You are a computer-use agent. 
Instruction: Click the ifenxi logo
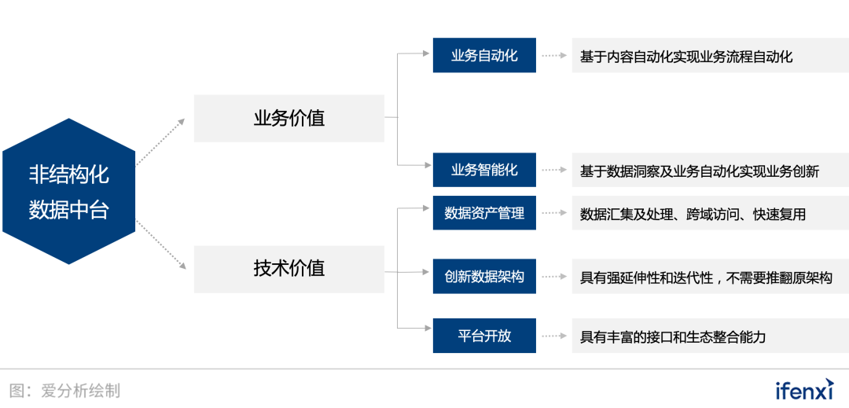click(x=805, y=389)
